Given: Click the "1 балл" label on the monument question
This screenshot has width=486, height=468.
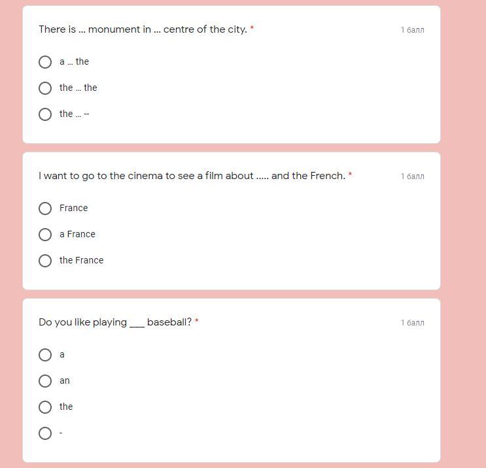Looking at the screenshot, I should [412, 30].
